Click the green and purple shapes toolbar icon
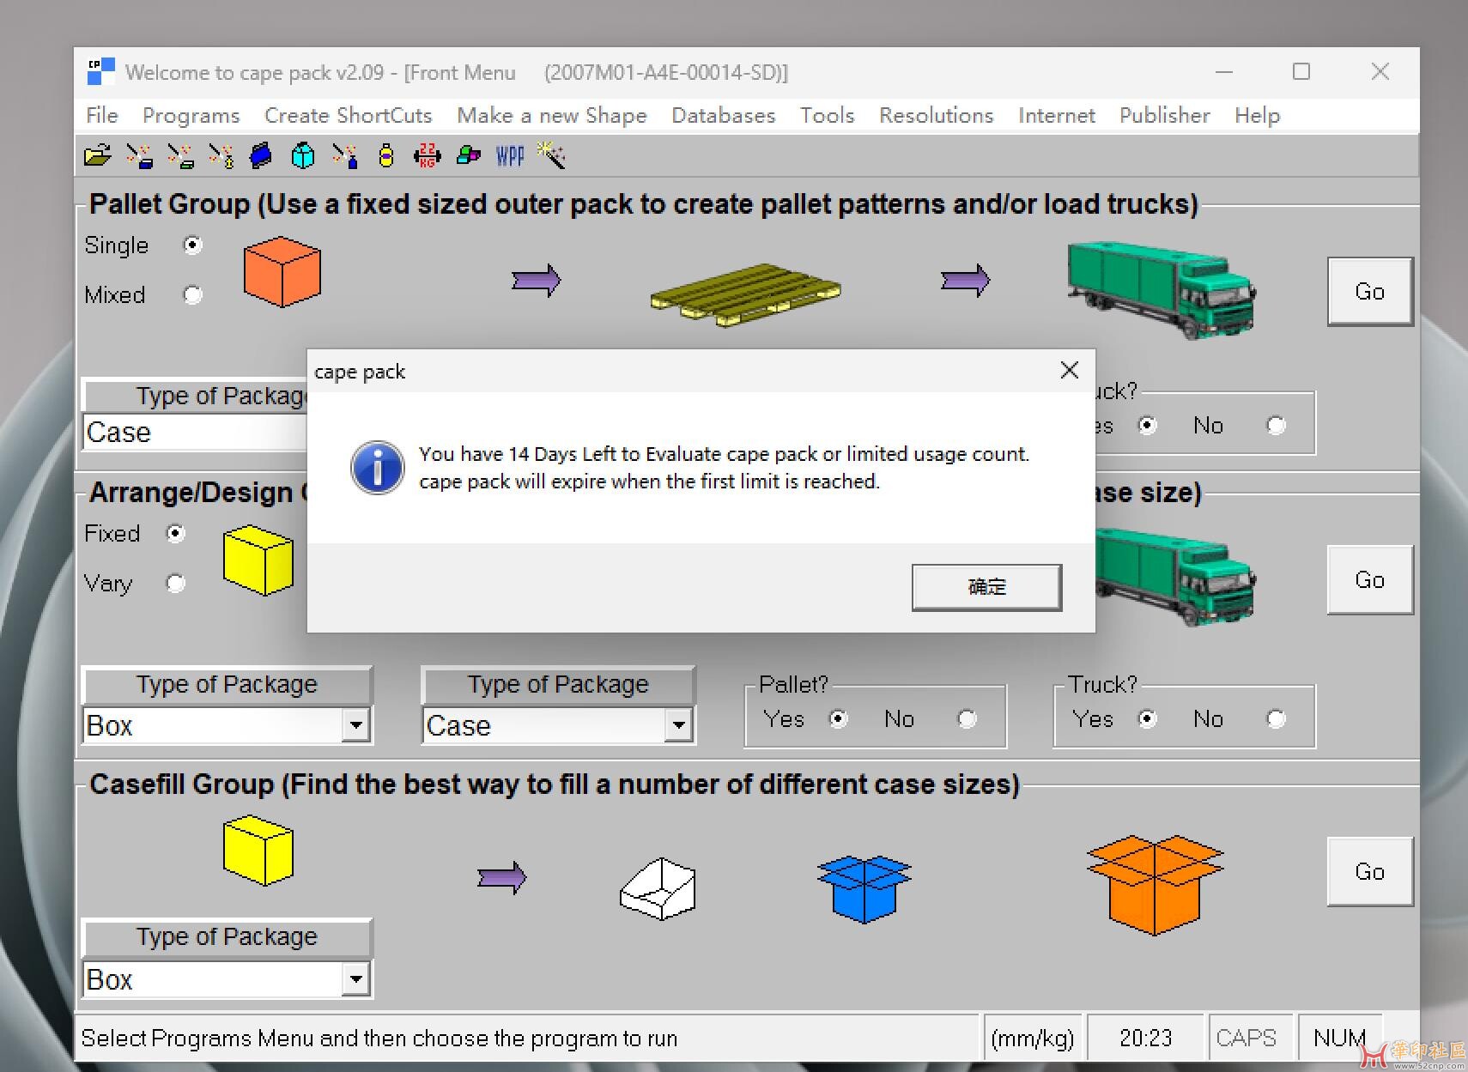Screen dimensions: 1468x1072 [x=469, y=155]
